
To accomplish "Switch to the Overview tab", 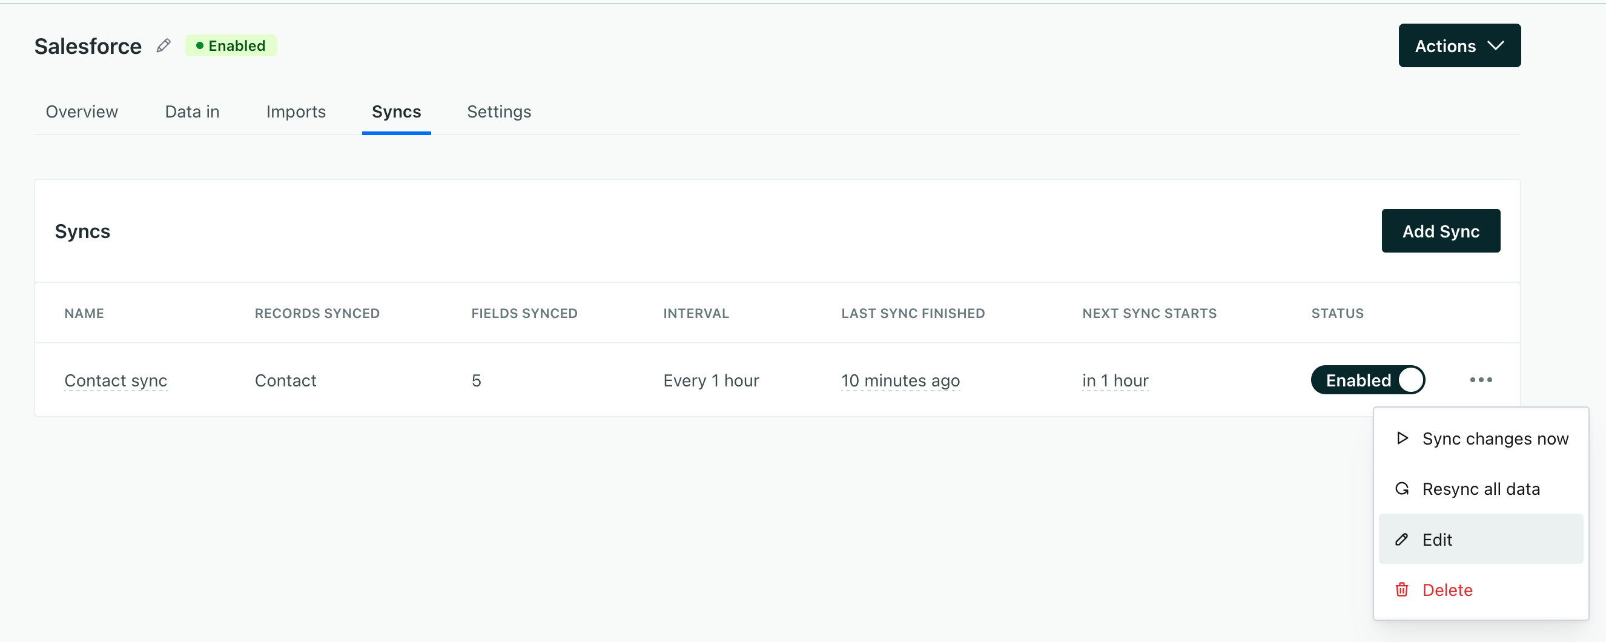I will 82,111.
